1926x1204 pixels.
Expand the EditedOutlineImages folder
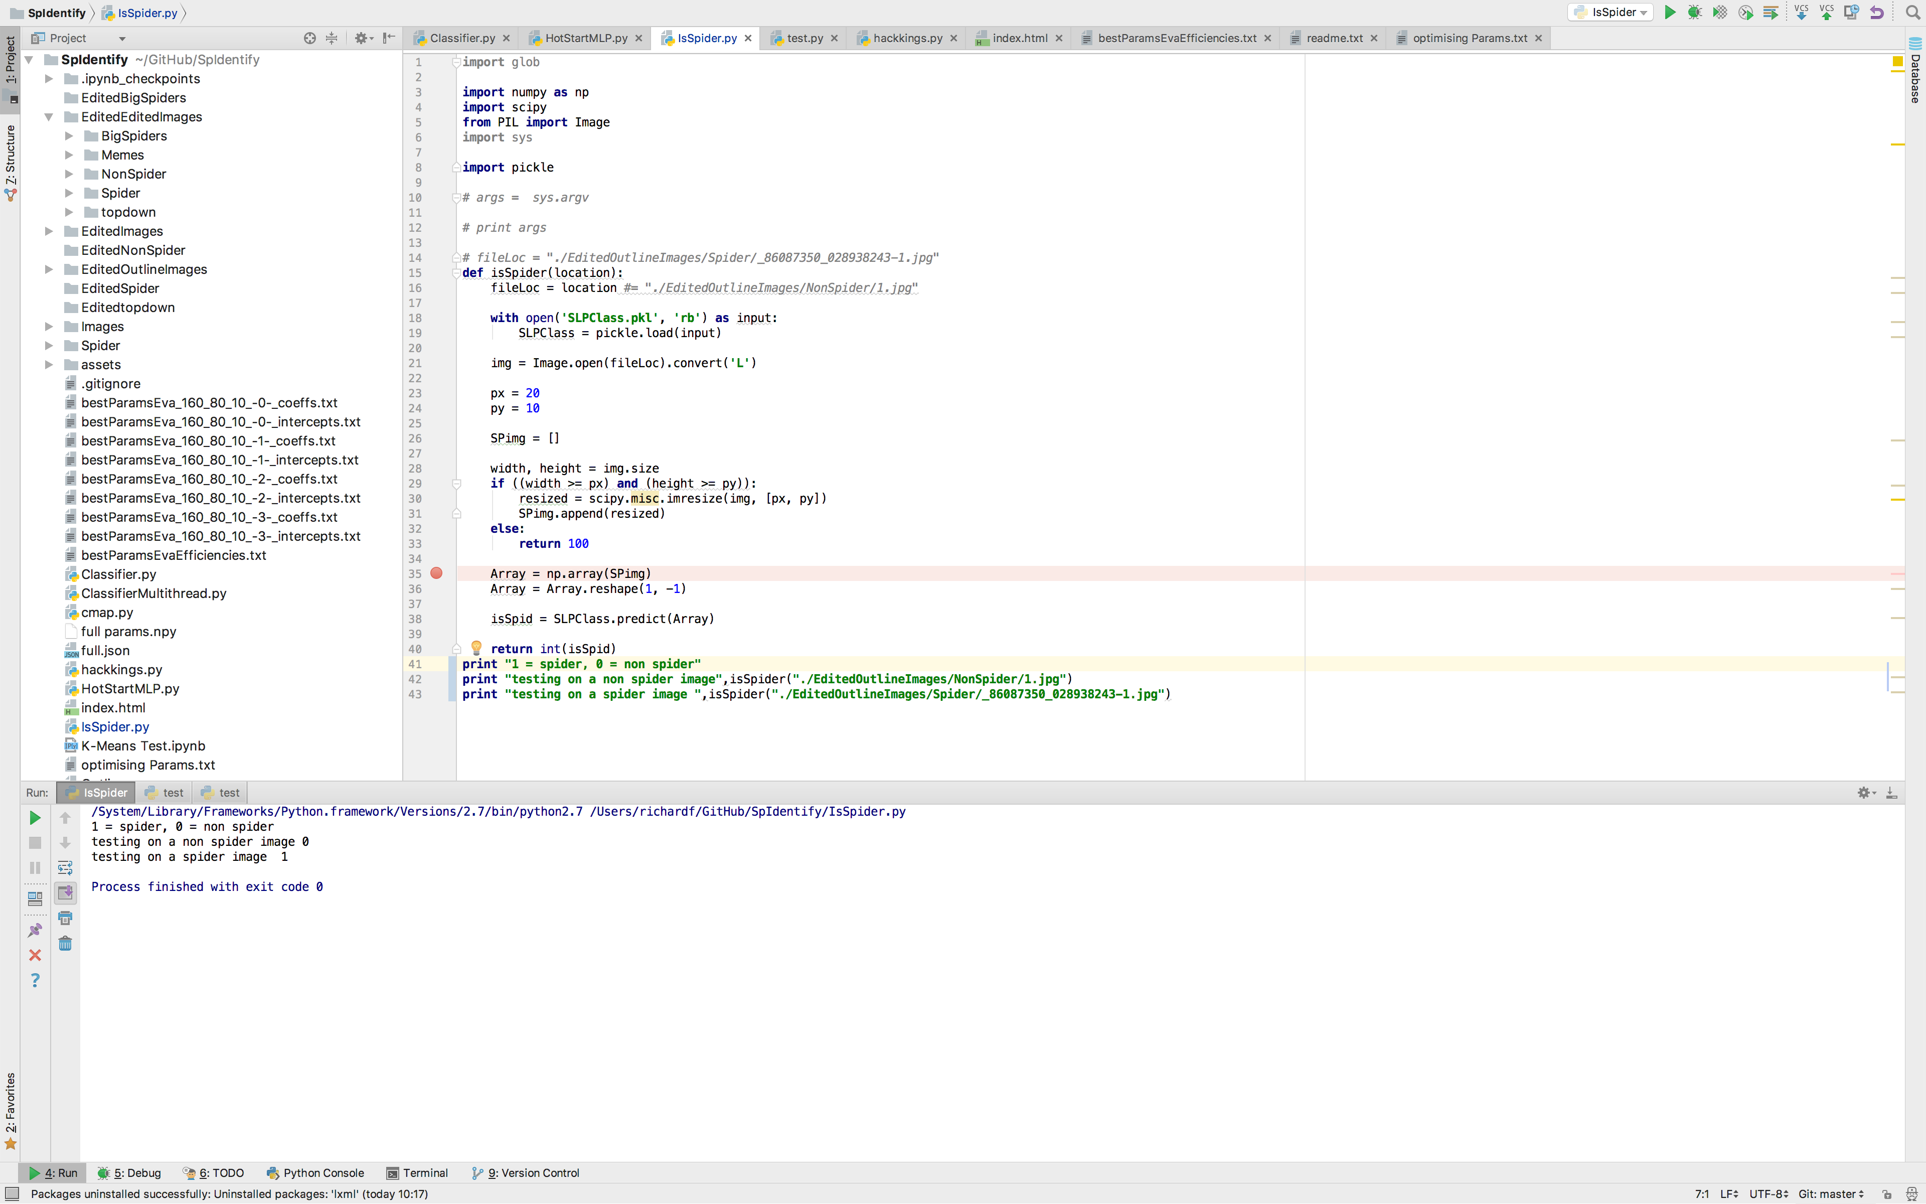[49, 269]
